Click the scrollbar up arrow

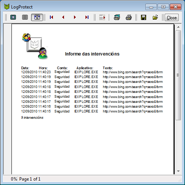[x=178, y=27]
